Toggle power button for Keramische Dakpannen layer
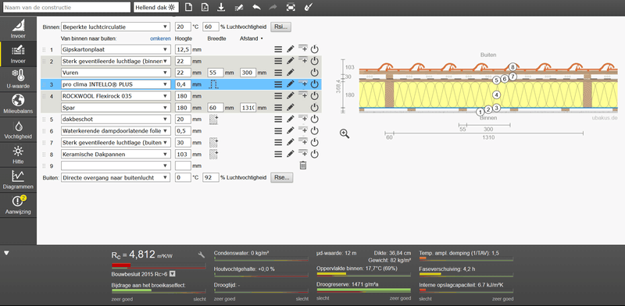The image size is (625, 306). click(315, 155)
